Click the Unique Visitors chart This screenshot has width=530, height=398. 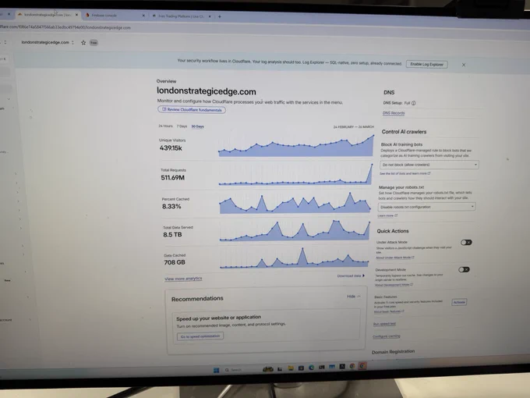[x=296, y=145]
